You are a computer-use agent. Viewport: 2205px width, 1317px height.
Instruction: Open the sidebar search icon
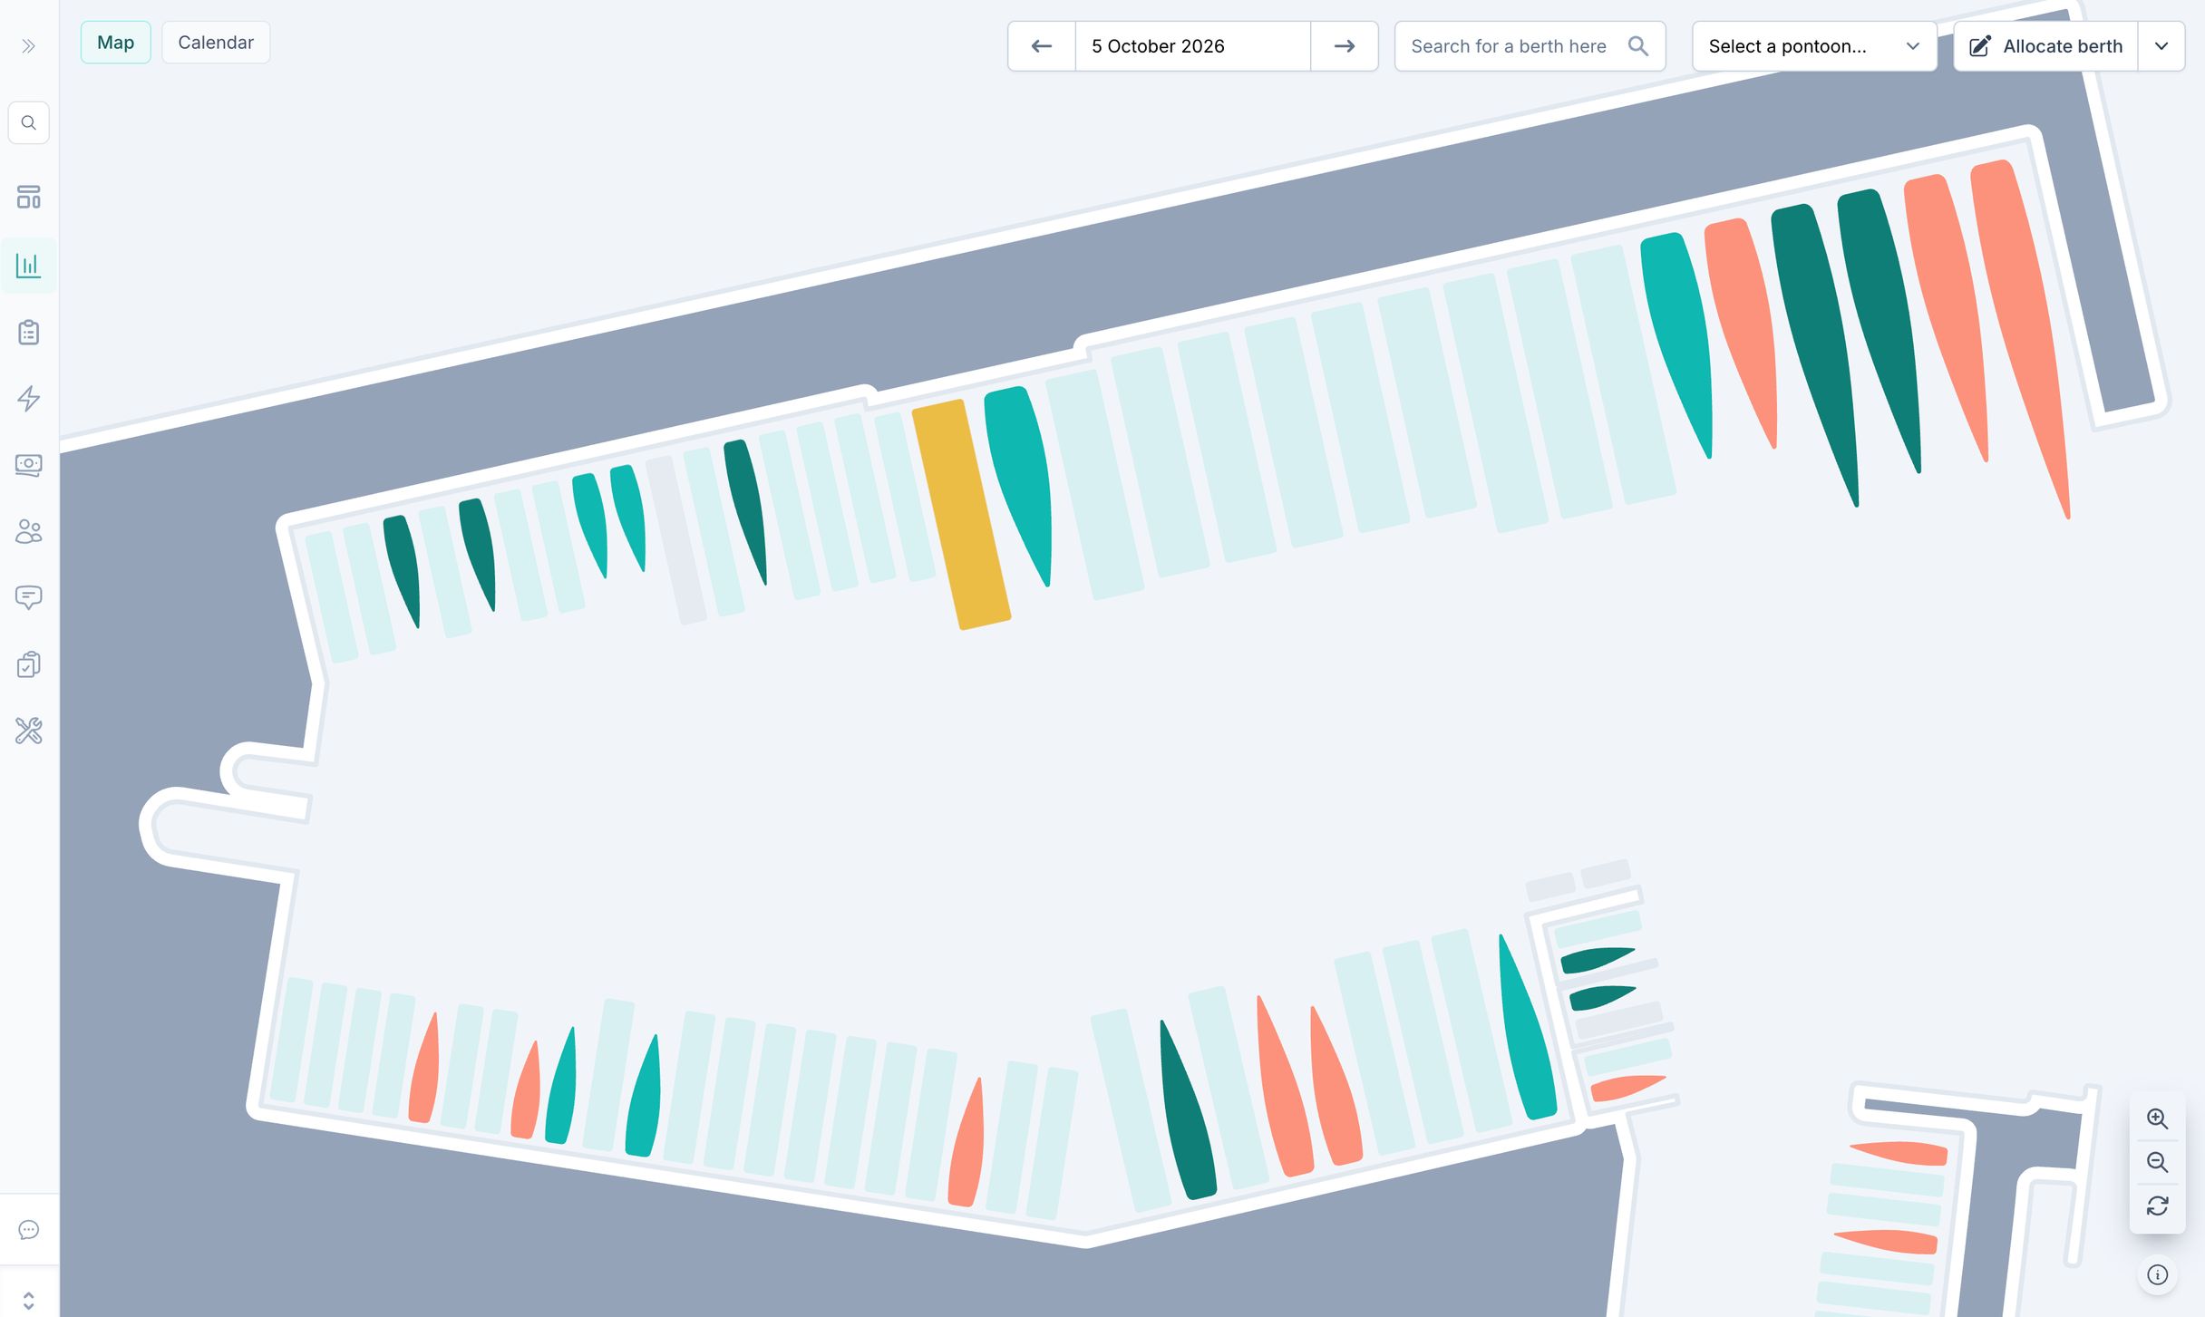click(x=28, y=122)
